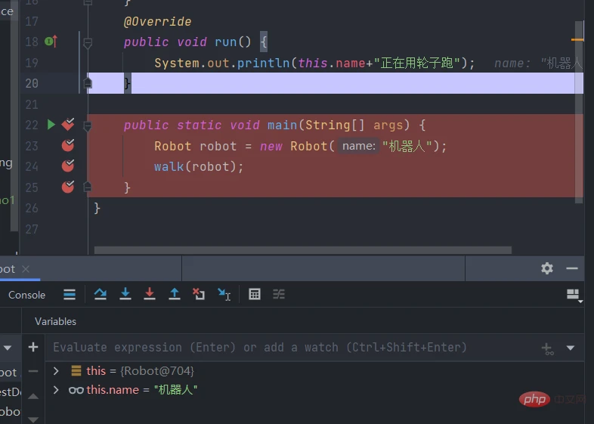Click the Show Execution Point icon

70,295
